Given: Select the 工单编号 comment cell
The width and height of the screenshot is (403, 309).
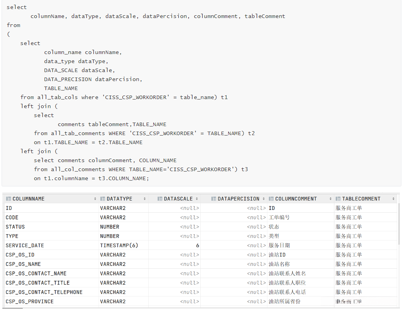Looking at the screenshot, I should click(x=301, y=218).
